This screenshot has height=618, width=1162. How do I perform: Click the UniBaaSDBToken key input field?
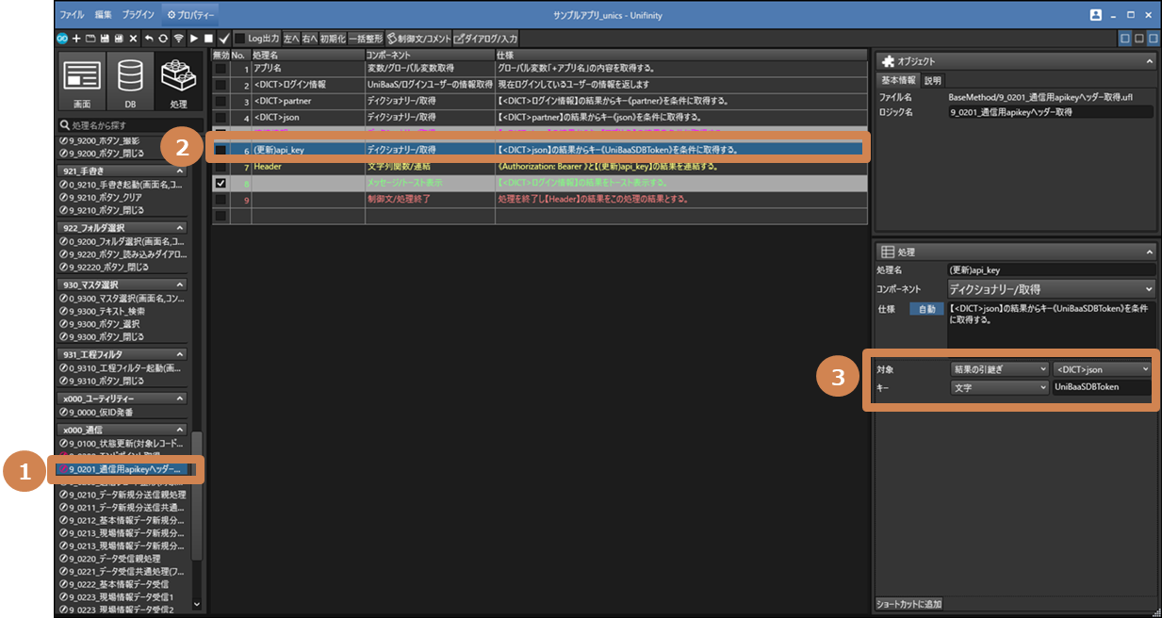pos(1102,387)
